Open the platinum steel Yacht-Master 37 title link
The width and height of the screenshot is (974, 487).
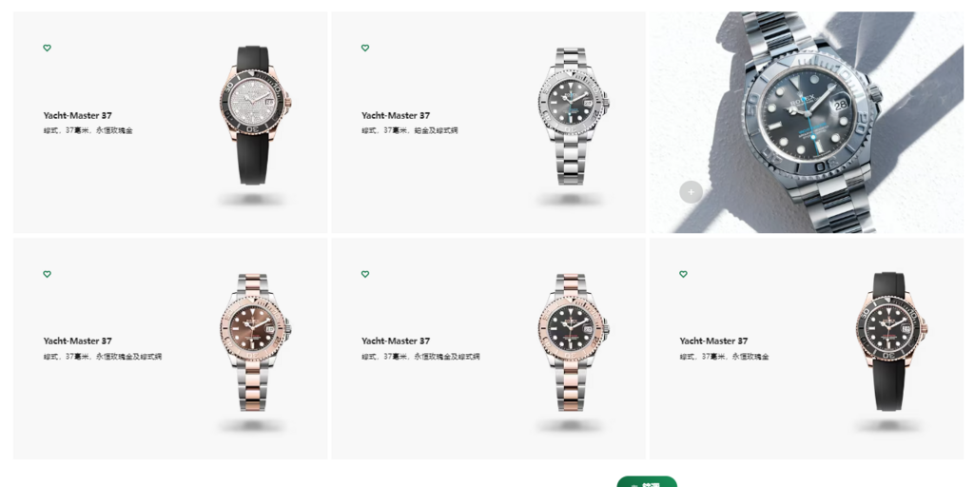tap(396, 115)
